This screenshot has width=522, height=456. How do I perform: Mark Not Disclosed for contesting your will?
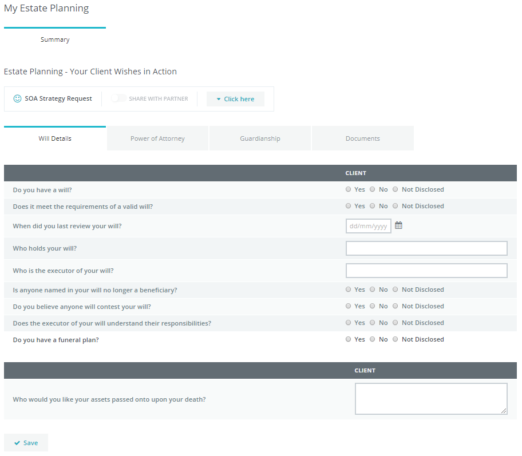(x=396, y=306)
